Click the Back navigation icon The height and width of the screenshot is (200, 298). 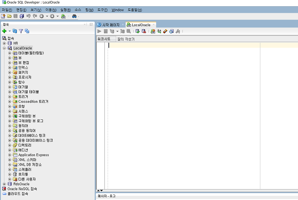click(41, 16)
